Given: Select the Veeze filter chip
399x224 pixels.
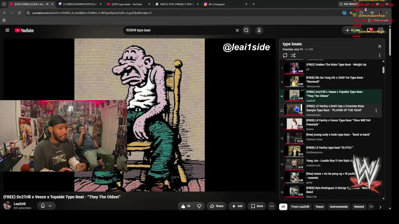Looking at the screenshot, I should [320, 207].
